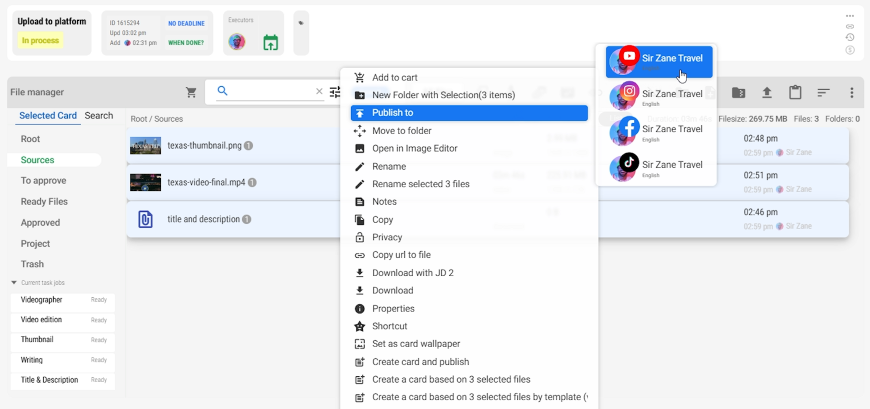Click the green calendar executor icon
870x409 pixels.
(271, 43)
